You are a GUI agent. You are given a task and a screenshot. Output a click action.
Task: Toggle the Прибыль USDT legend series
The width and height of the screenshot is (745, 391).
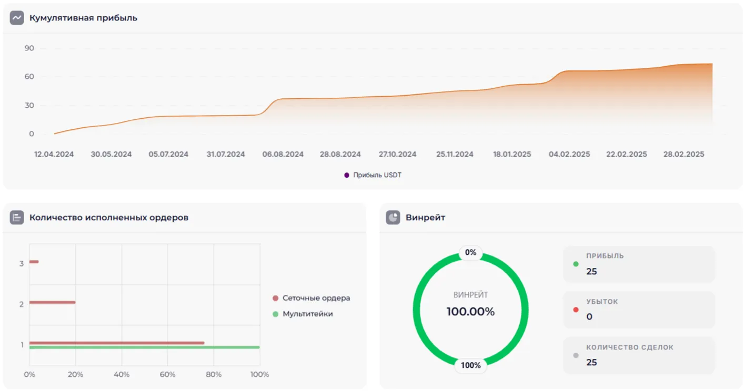coord(373,175)
